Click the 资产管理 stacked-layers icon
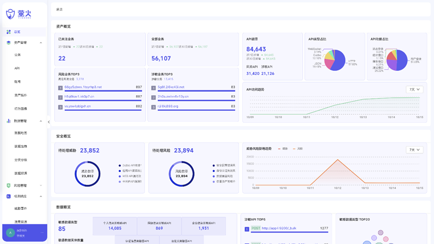Viewport: 434px width, 244px height. point(9,43)
